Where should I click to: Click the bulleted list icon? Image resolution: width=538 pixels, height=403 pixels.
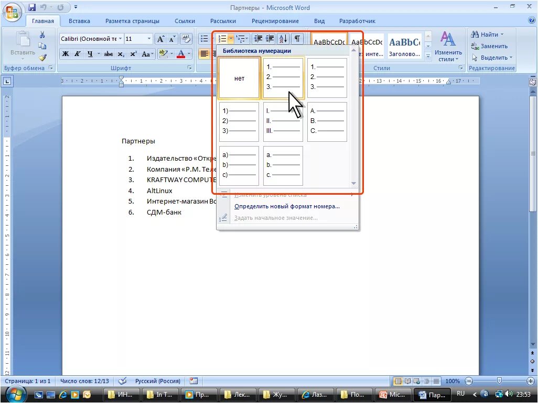click(x=205, y=39)
